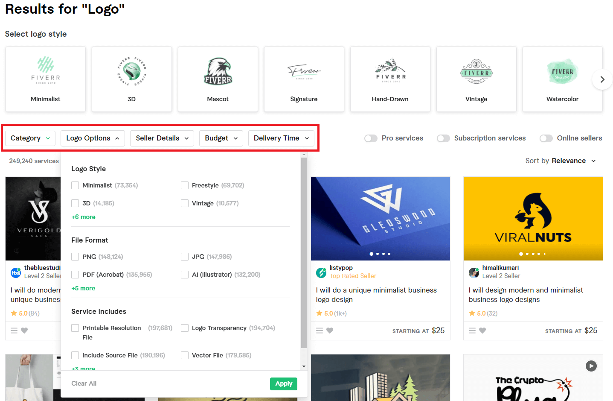
Task: Expand the Budget filter dropdown
Action: tap(221, 138)
